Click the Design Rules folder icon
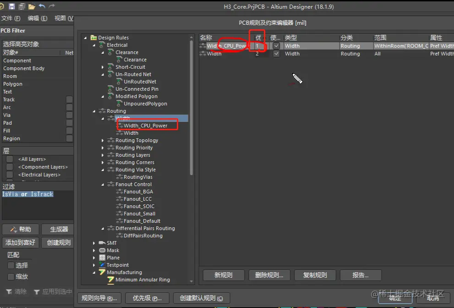The height and width of the screenshot is (308, 454). click(93, 38)
